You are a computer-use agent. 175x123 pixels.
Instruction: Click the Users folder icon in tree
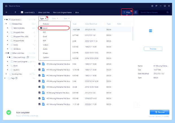(12, 45)
